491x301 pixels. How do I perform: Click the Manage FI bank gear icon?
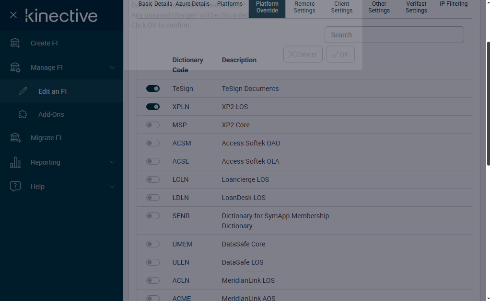(x=15, y=67)
